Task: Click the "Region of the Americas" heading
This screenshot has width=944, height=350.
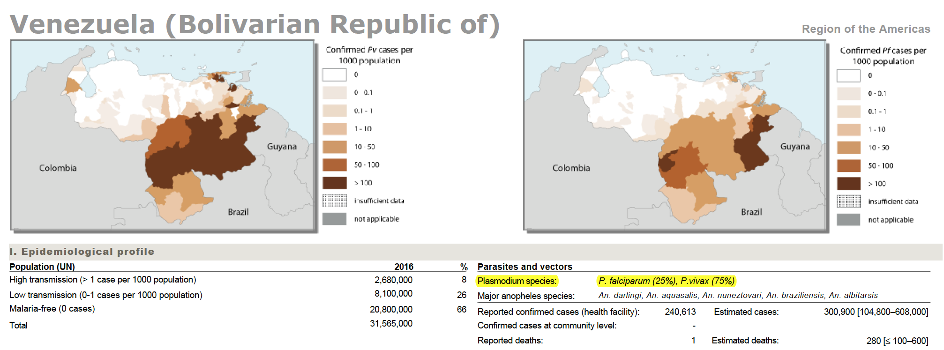Action: [x=866, y=29]
